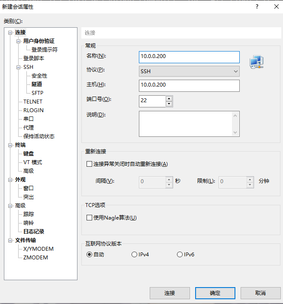Open 串口 settings category
Viewport: 283px width, 304px height.
pos(29,119)
